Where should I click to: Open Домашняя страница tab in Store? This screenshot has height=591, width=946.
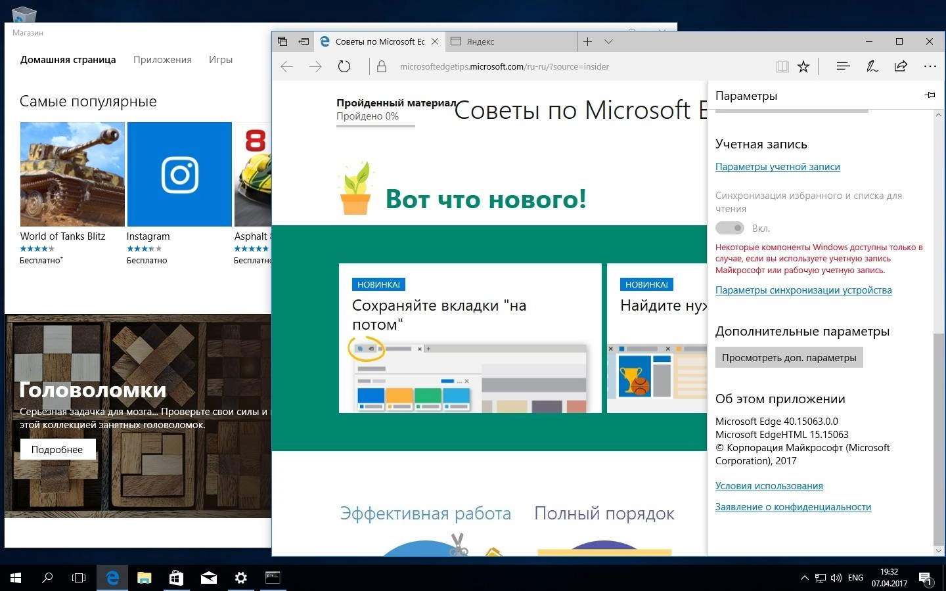[68, 60]
